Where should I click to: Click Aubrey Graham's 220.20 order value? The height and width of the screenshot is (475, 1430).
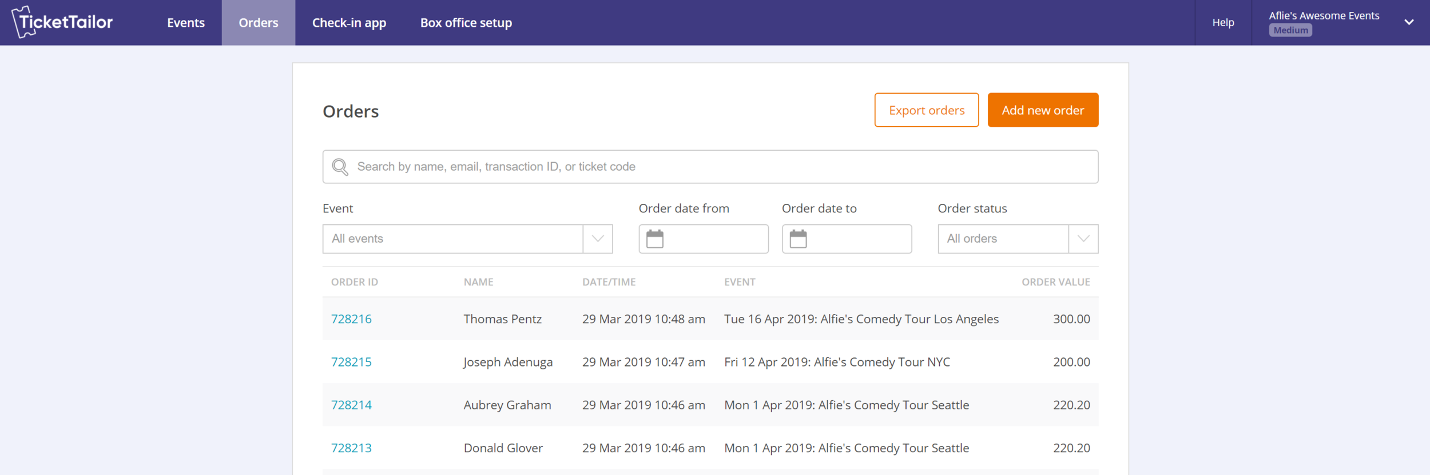pyautogui.click(x=1071, y=405)
